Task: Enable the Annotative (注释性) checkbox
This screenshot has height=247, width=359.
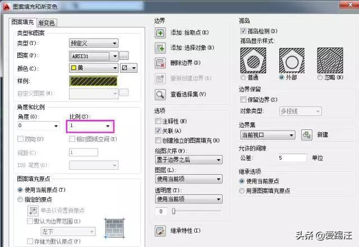Action: (158, 121)
